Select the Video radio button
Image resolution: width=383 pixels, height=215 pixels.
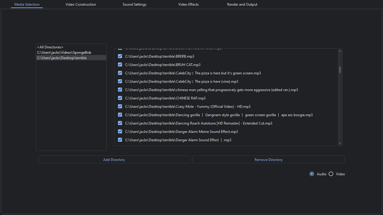tap(331, 174)
